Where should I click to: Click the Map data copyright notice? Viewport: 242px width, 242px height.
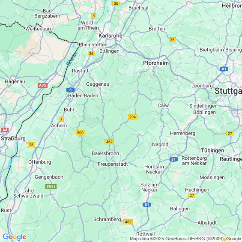[x=185, y=239]
